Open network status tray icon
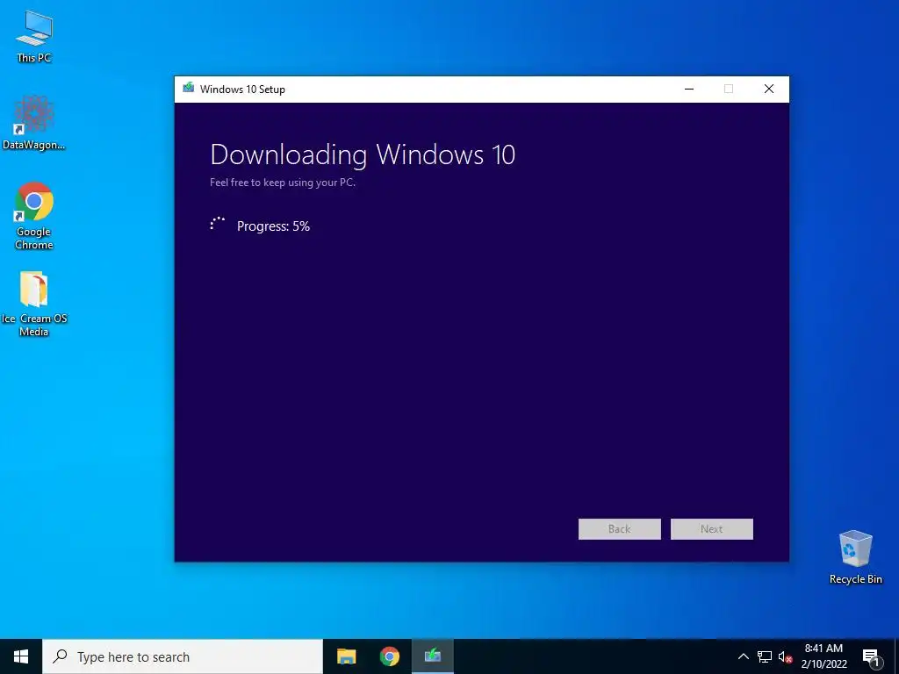 click(x=765, y=656)
